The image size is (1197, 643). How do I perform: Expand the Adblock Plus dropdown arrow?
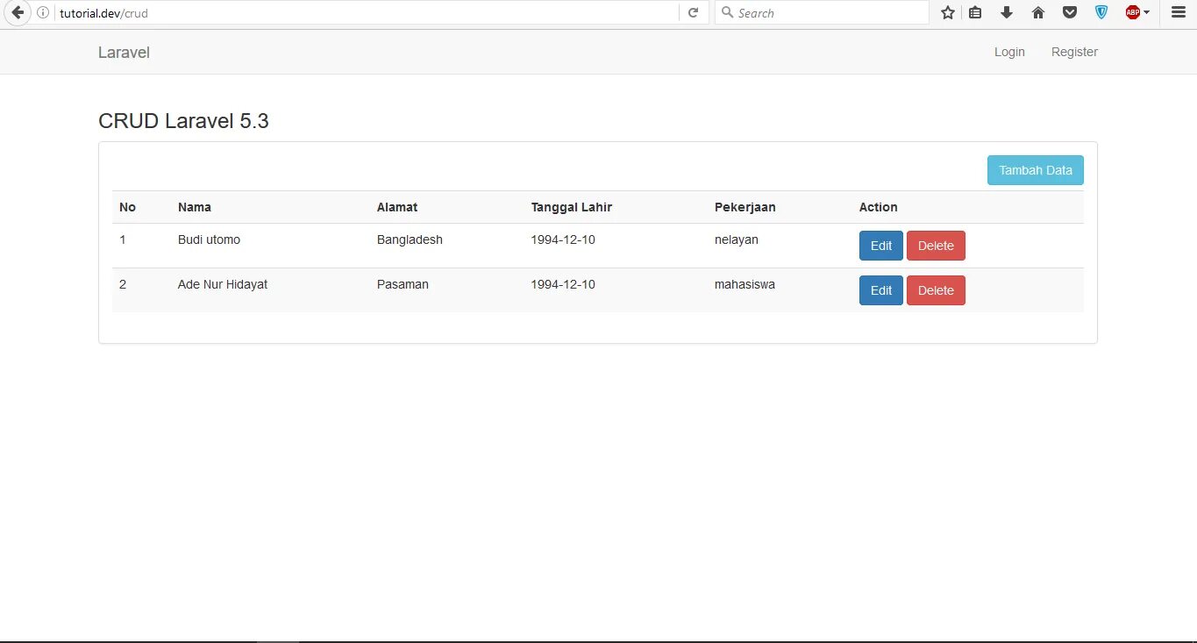pos(1146,12)
